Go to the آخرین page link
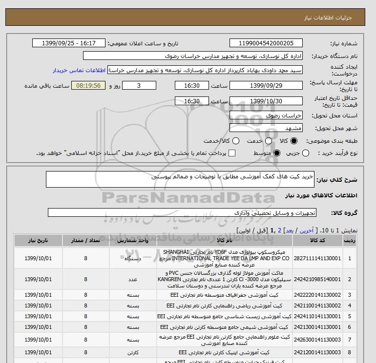Screen dimensions: 376x363 click(307, 230)
